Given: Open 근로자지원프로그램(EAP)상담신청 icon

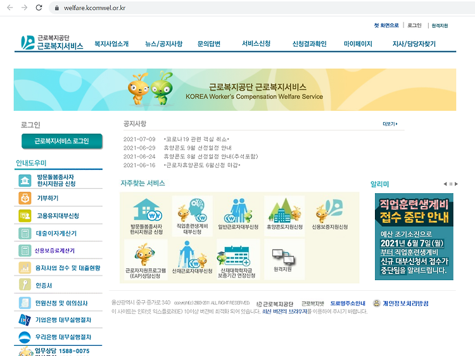Looking at the screenshot, I should (x=146, y=260).
